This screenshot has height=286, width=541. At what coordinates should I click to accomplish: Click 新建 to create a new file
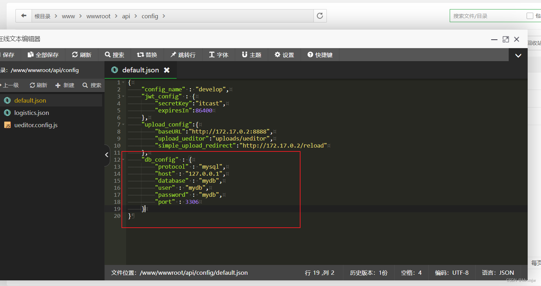pos(65,85)
